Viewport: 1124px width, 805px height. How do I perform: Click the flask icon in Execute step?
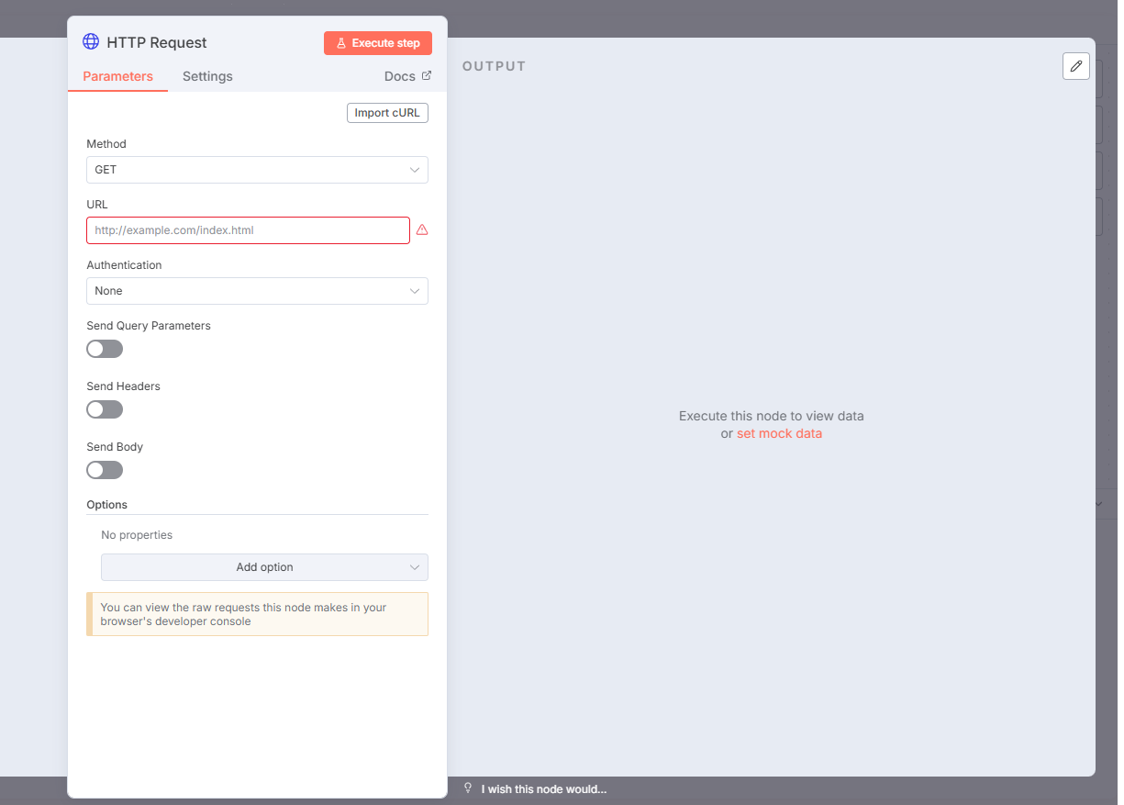[x=341, y=43]
